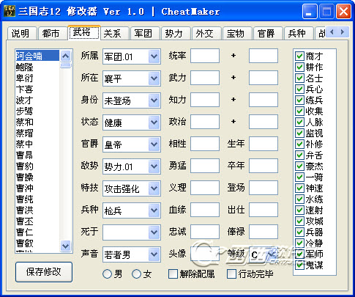The image size is (355, 297).
Task: Select 曹丕 in the general list
Action: click(37, 221)
